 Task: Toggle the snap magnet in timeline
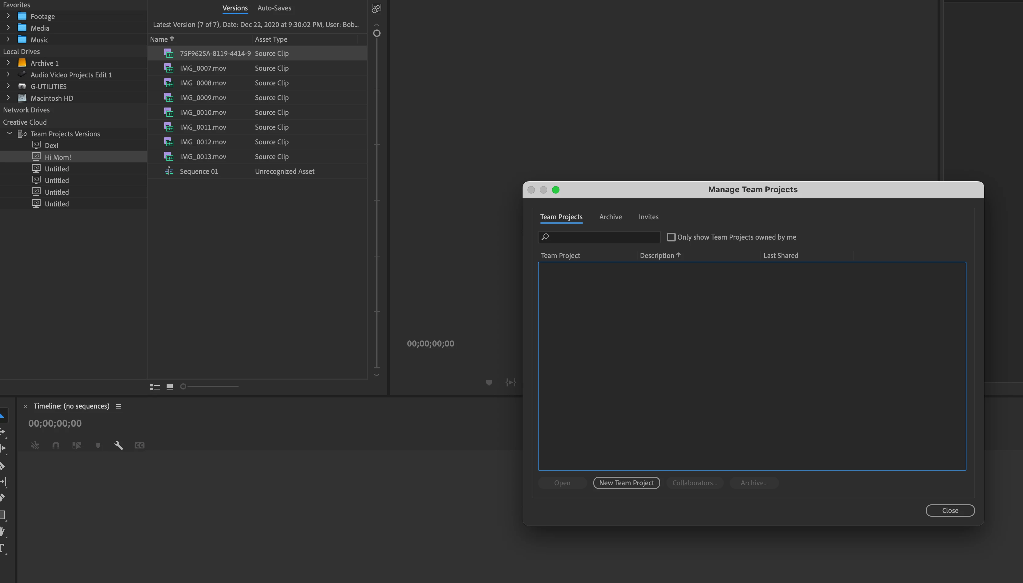click(x=56, y=445)
